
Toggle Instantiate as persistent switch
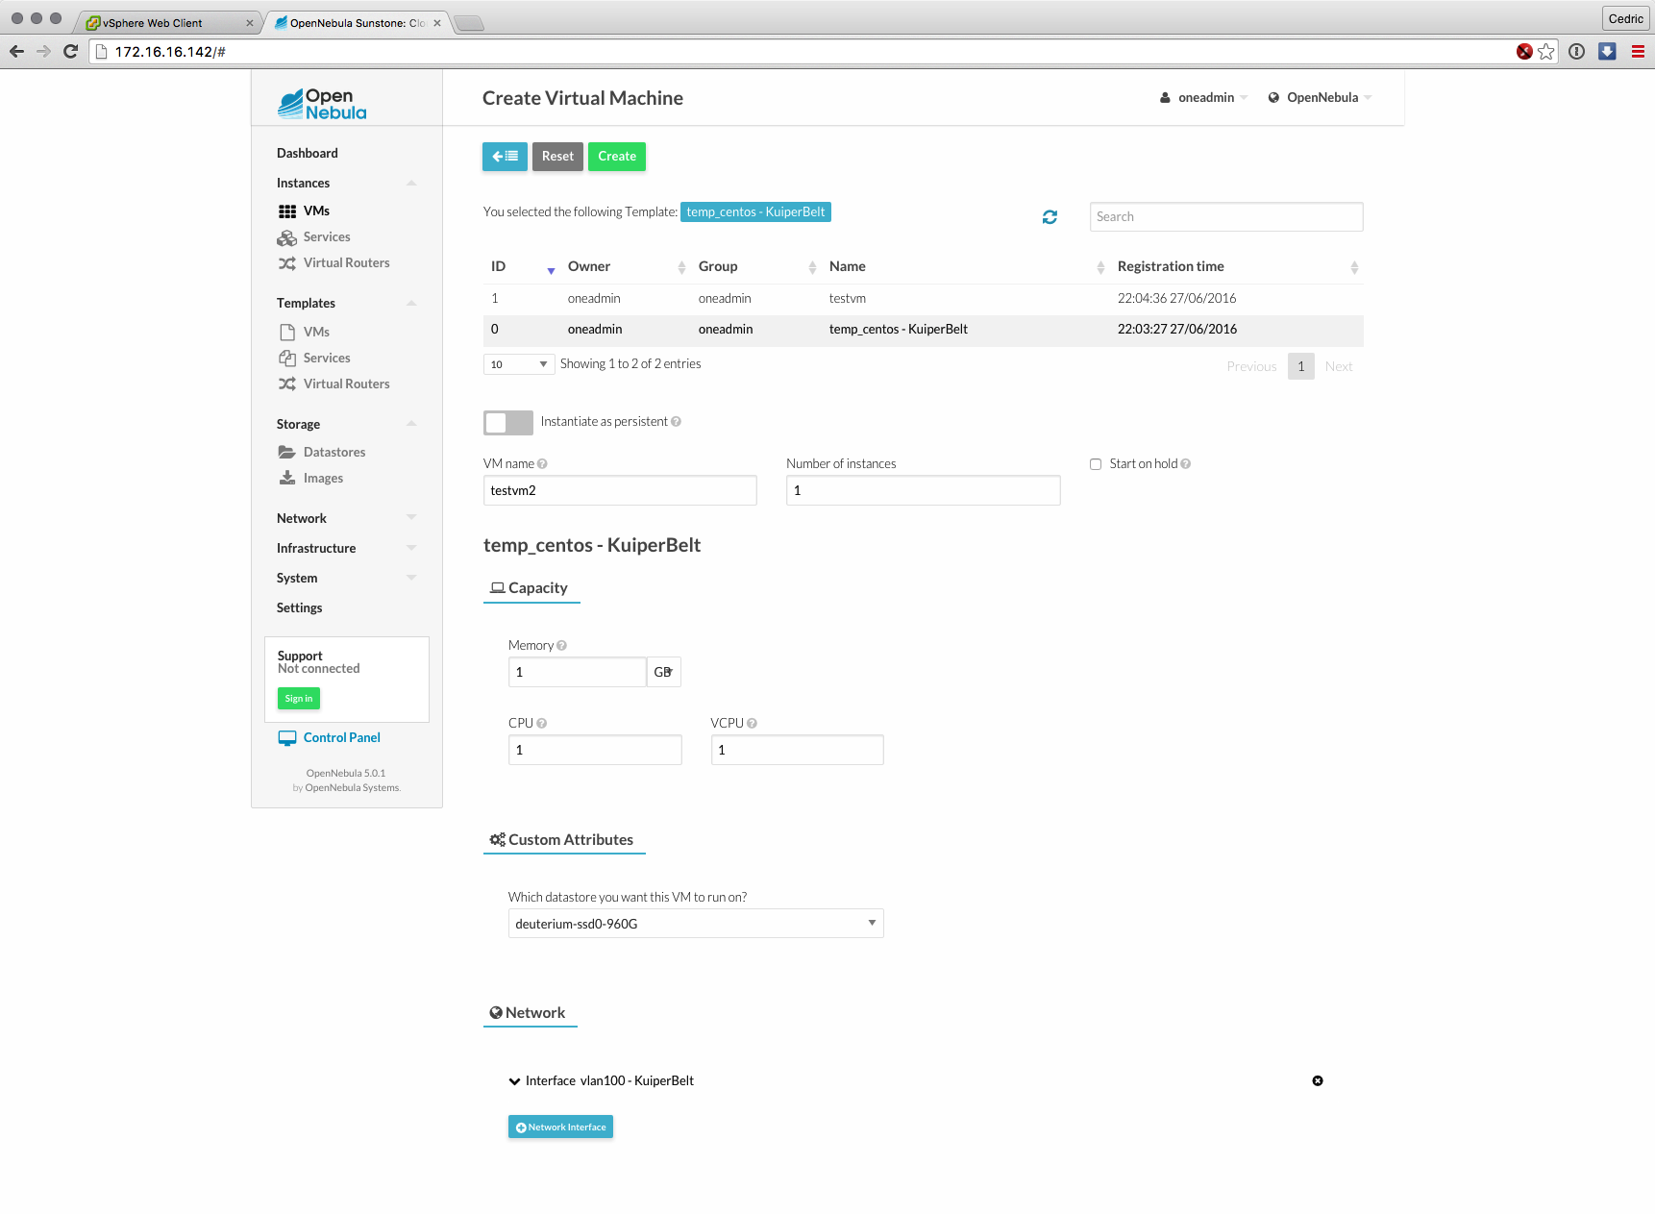(507, 422)
